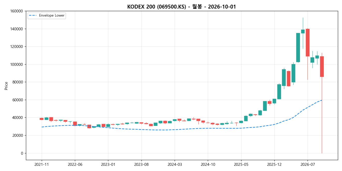Click the small green candle with wick to 152000
The height and width of the screenshot is (171, 342).
click(x=303, y=31)
